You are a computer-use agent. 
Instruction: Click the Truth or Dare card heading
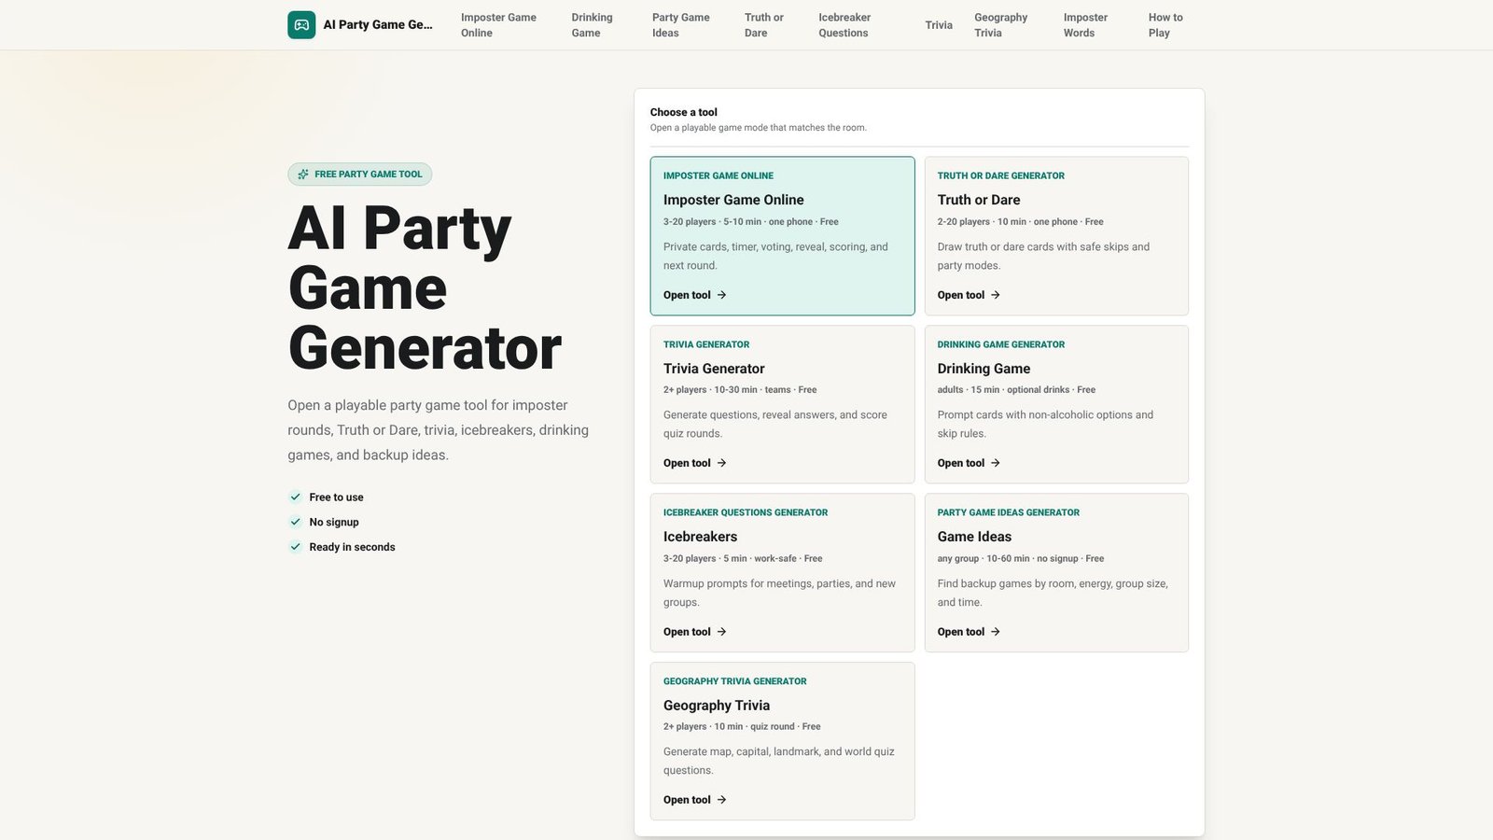(979, 200)
